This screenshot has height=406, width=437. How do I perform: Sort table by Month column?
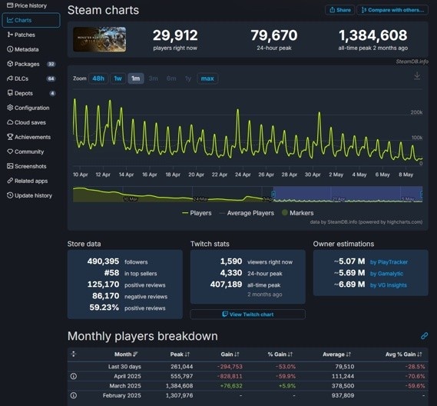point(126,354)
